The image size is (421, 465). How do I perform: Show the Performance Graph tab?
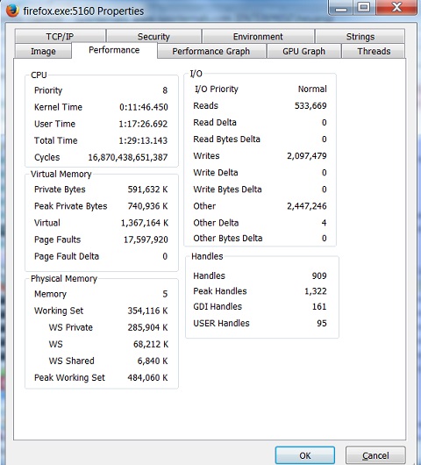tap(211, 51)
